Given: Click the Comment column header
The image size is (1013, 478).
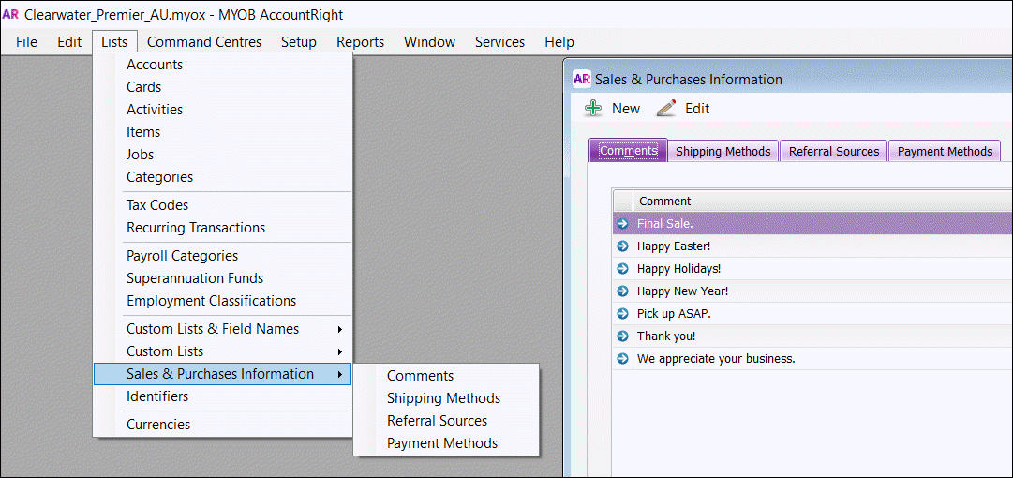Looking at the screenshot, I should click(x=823, y=201).
